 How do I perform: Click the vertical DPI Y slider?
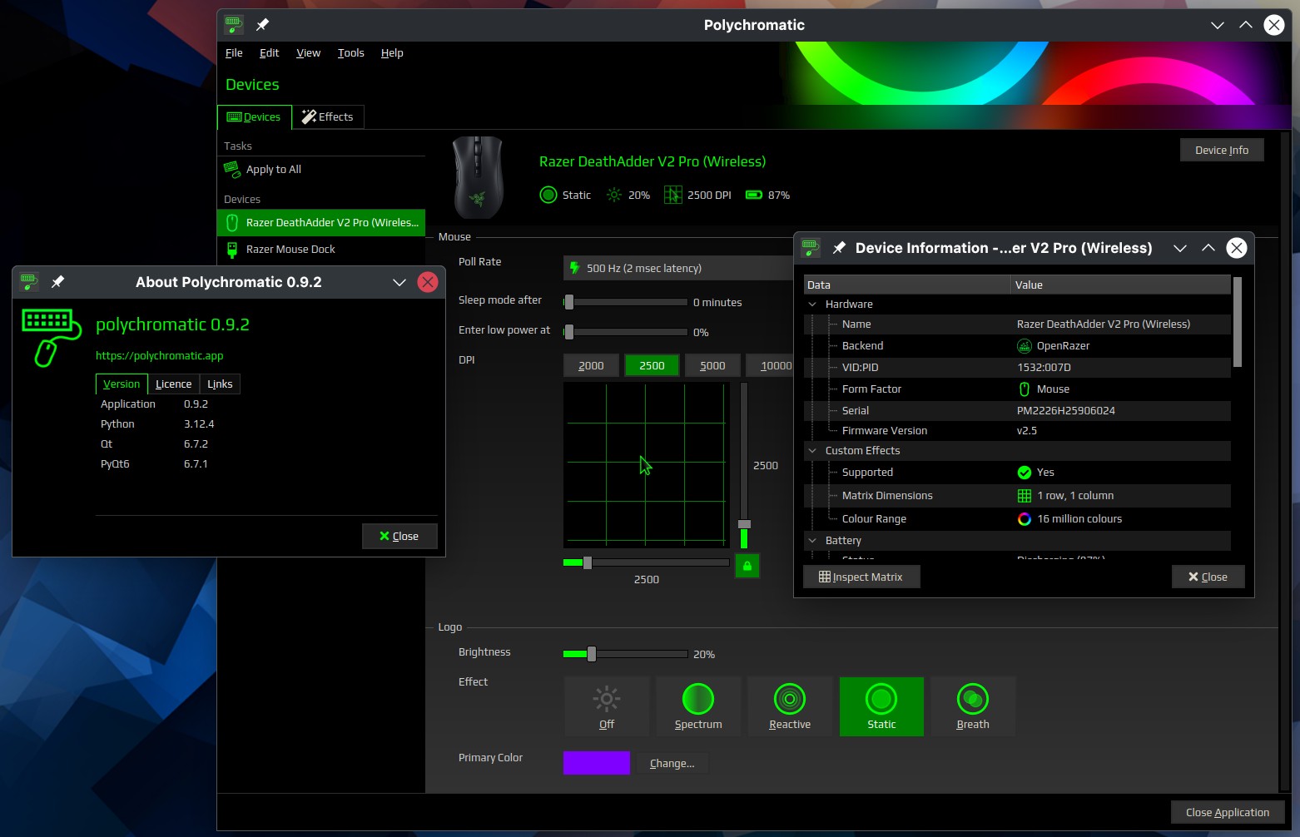(744, 465)
